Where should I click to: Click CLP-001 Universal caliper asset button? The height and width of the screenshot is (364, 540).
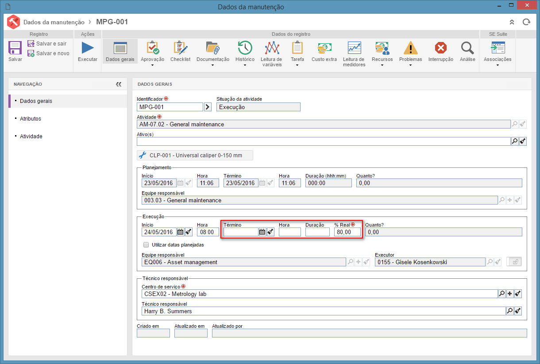click(x=195, y=155)
